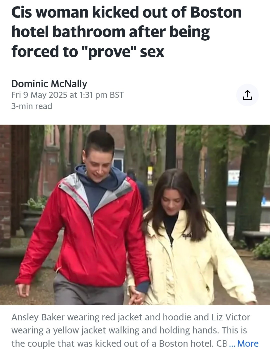Click "Cis woman" at the headline start
Viewport: 270px width, 356px height.
pyautogui.click(x=50, y=12)
